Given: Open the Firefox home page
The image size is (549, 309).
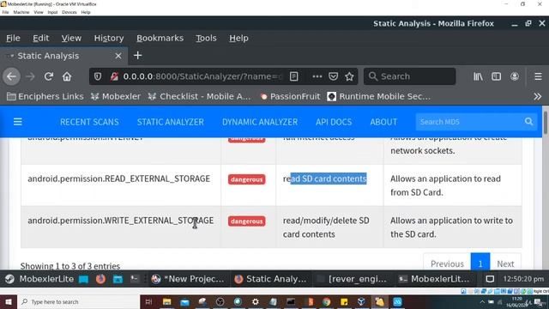Looking at the screenshot, I should (67, 76).
